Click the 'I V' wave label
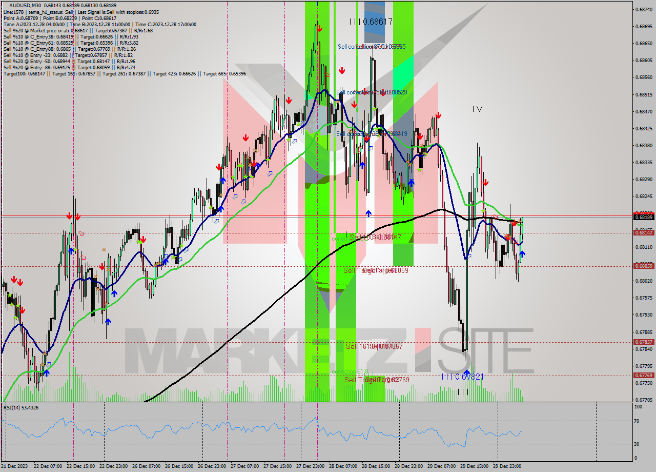 (x=477, y=109)
